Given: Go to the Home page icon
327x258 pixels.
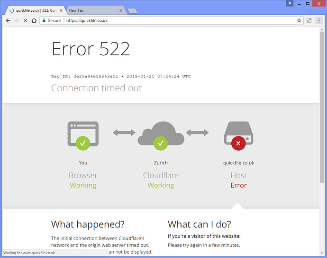Looking at the screenshot, I should (34, 20).
